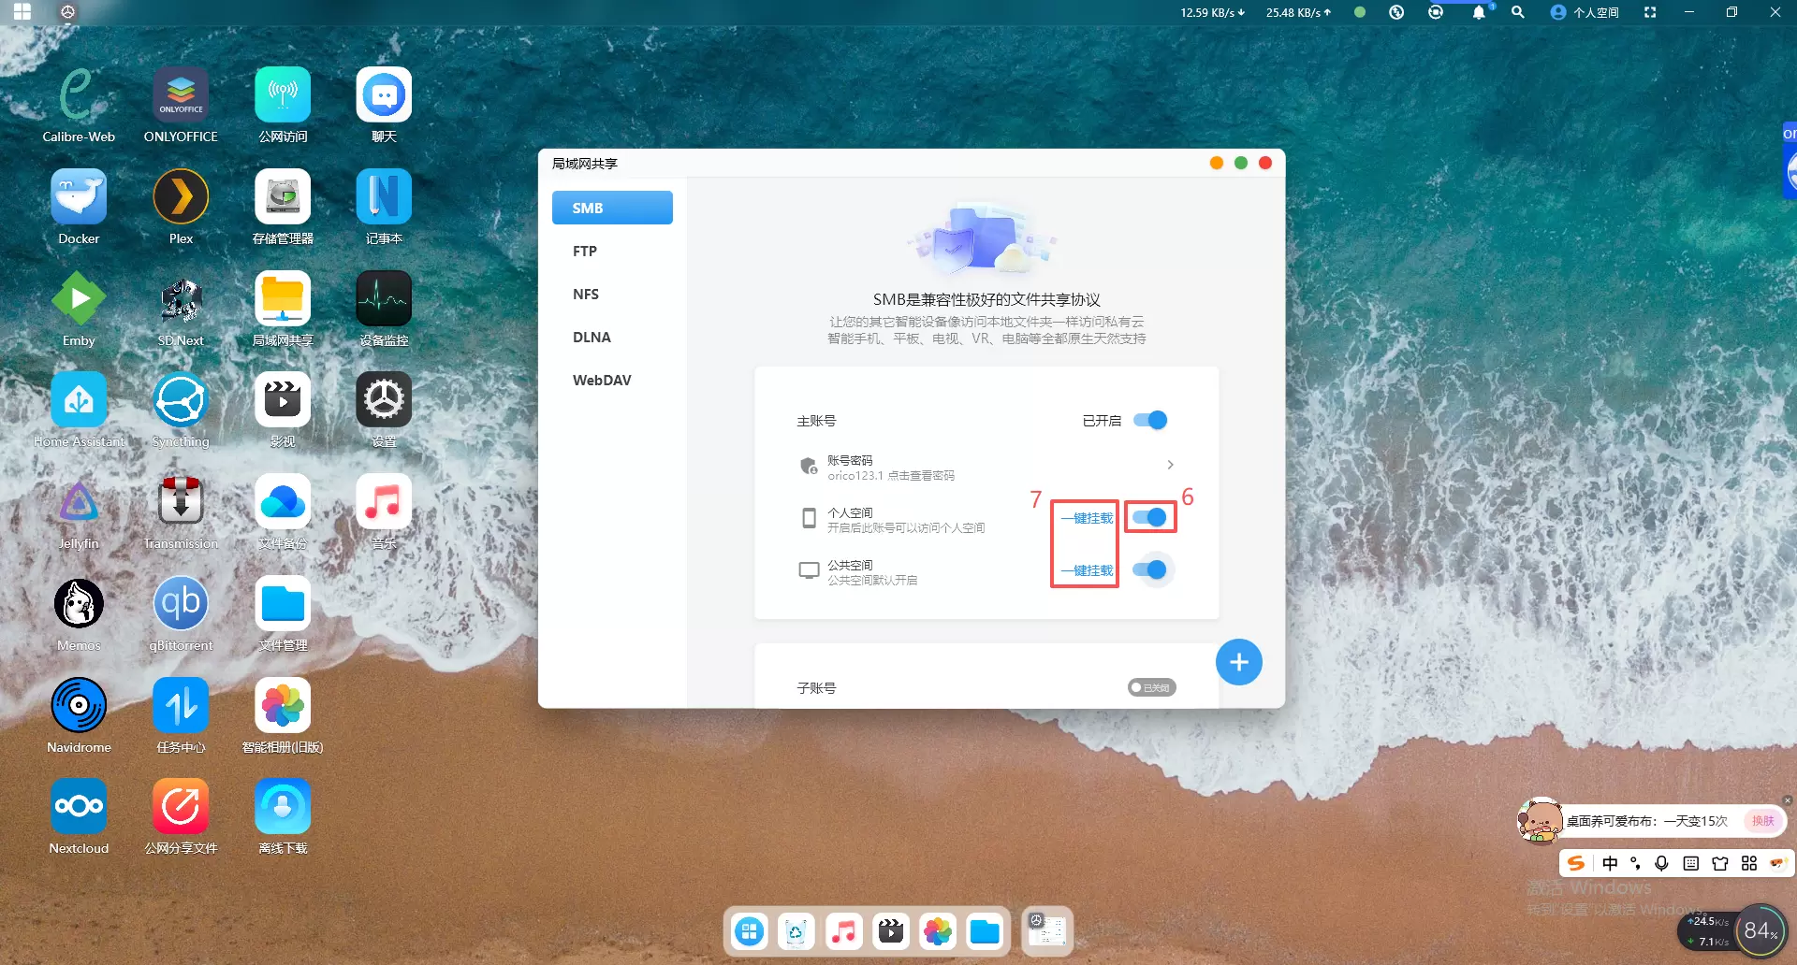This screenshot has height=965, width=1797.
Task: Open the 个人空间 user menu in top bar
Action: click(1585, 12)
